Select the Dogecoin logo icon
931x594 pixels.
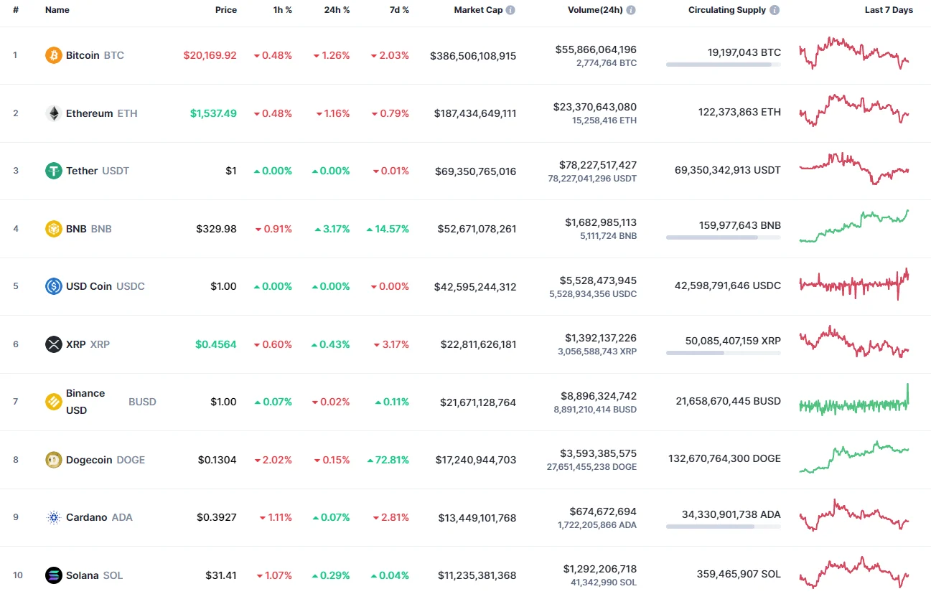pos(53,460)
